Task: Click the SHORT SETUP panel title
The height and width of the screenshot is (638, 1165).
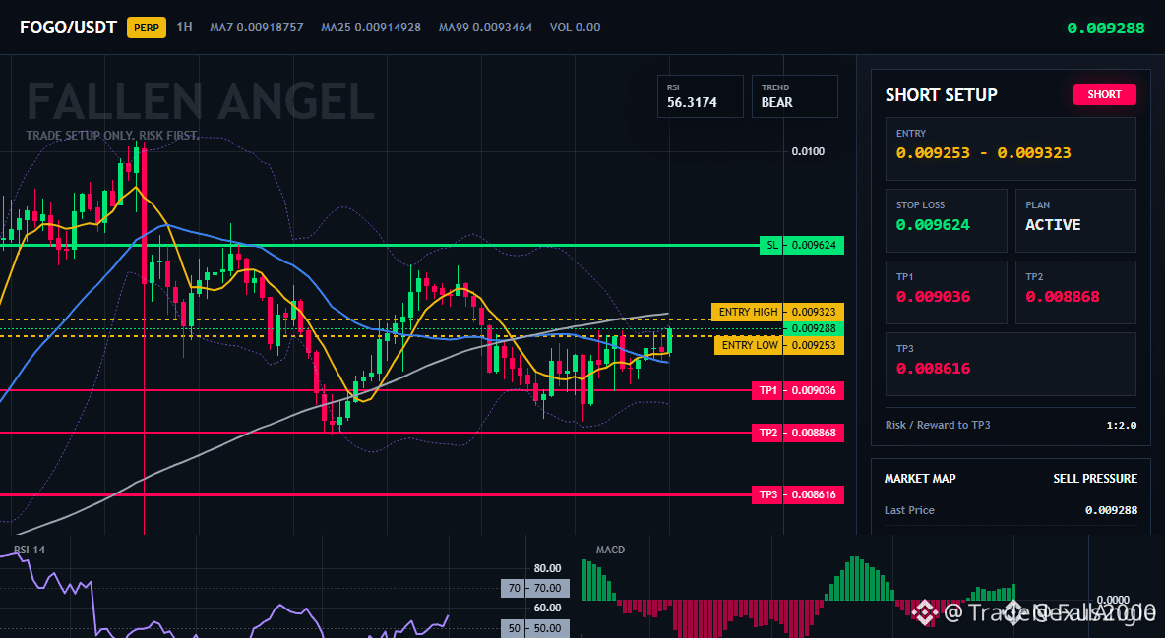Action: coord(942,95)
